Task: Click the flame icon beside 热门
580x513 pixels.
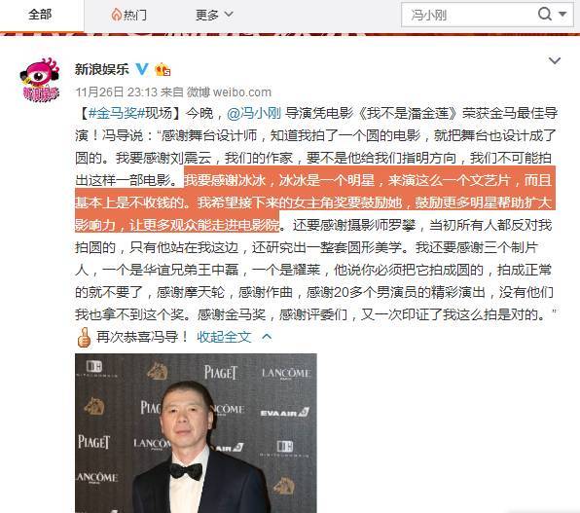Action: pos(116,15)
